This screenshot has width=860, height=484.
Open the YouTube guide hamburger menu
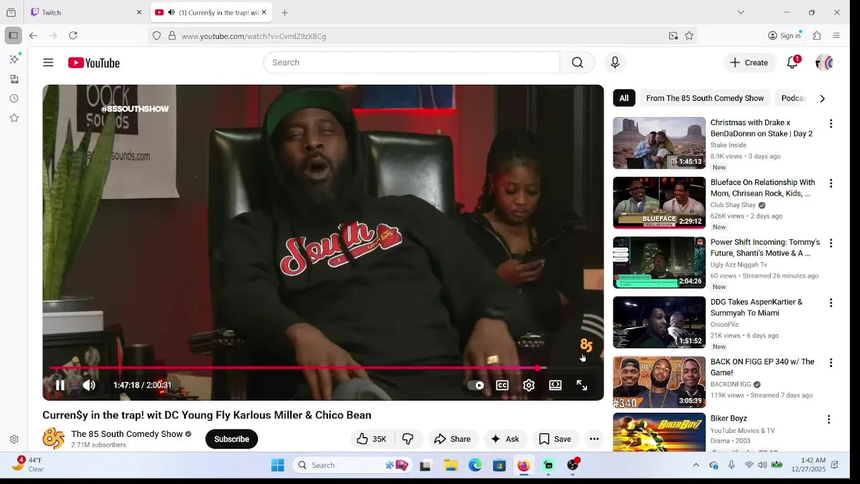(48, 63)
